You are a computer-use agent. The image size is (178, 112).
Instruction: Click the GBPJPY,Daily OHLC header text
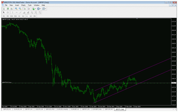point(15,20)
